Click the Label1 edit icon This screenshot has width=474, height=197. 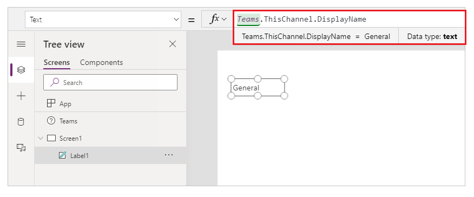62,156
